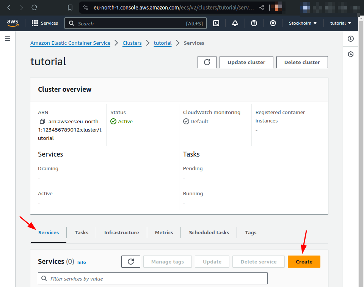The width and height of the screenshot is (364, 287).
Task: Open the Clusters breadcrumb link
Action: [x=132, y=43]
